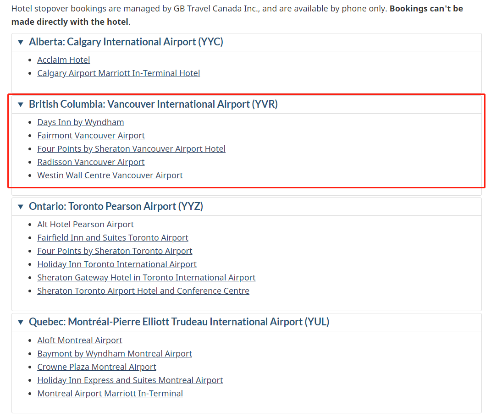
Task: Click the Ontario: Toronto Pearson Airport heading
Action: pos(116,207)
